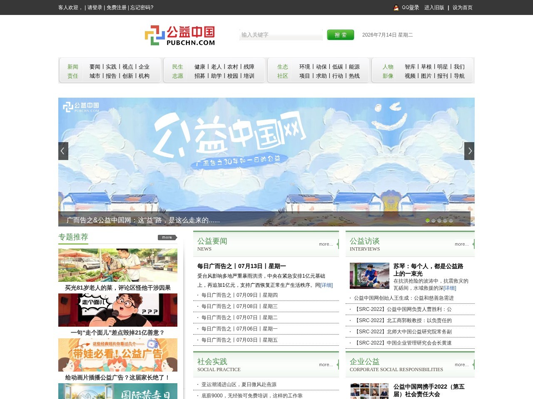
Task: Open 一句"走个面儿"差点毁掉21亿善意 title
Action: 118,332
